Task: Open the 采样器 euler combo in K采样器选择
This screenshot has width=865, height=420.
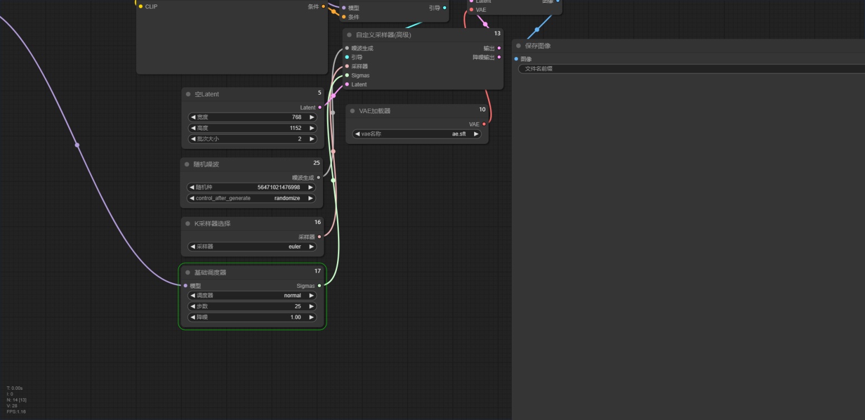Action: point(252,246)
